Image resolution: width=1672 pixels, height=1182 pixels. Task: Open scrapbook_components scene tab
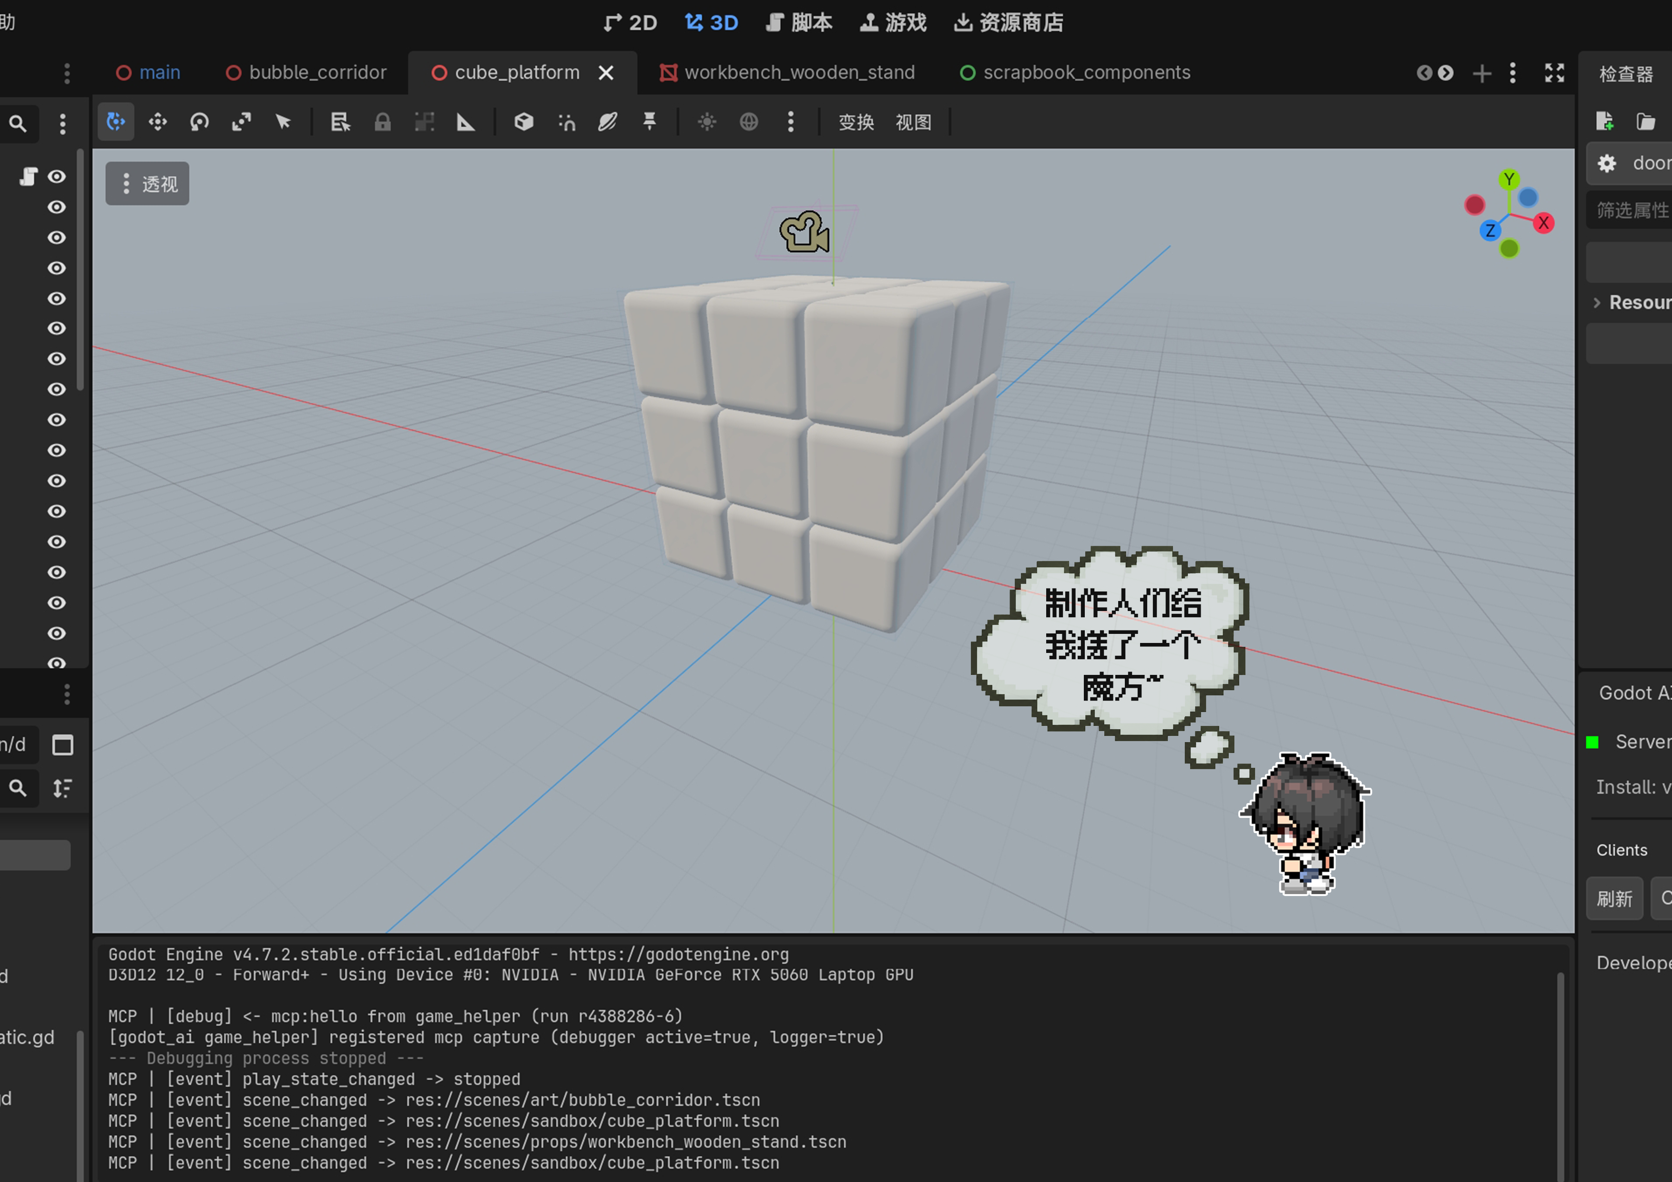(1076, 73)
